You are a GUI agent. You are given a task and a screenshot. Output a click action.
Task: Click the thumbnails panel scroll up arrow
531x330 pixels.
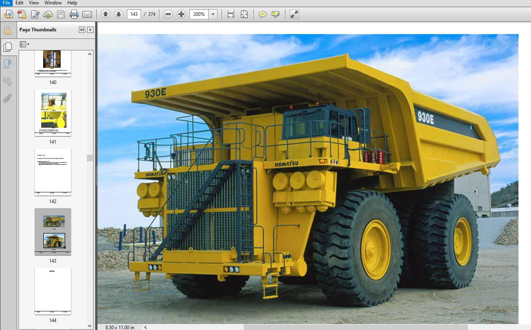pos(90,54)
